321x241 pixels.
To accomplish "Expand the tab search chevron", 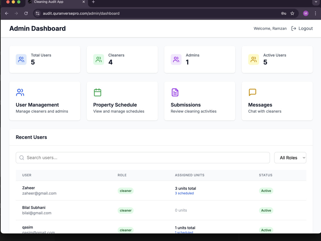I will pos(316,2).
